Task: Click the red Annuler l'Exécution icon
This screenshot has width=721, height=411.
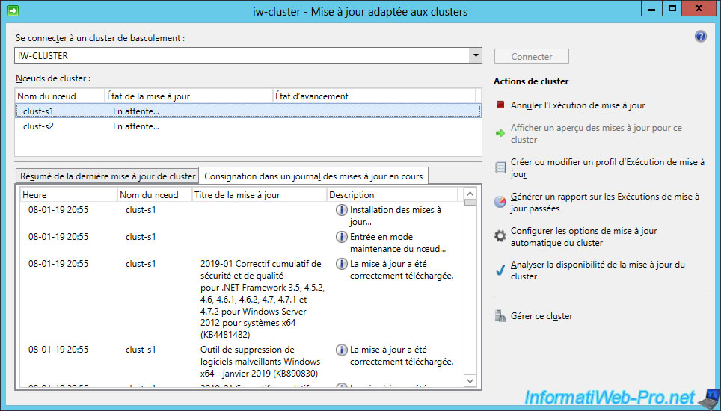Action: coord(500,105)
